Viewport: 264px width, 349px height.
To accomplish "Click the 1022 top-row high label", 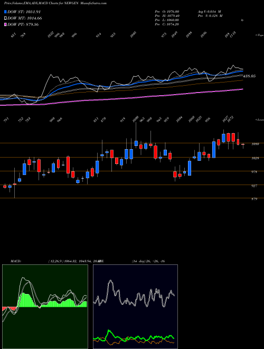I will pos(51,35).
